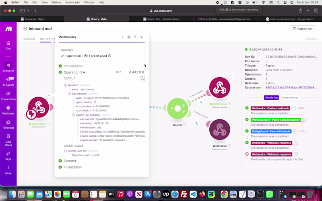Open Google Chrome from the Dock
The height and width of the screenshot is (201, 322).
point(224,194)
